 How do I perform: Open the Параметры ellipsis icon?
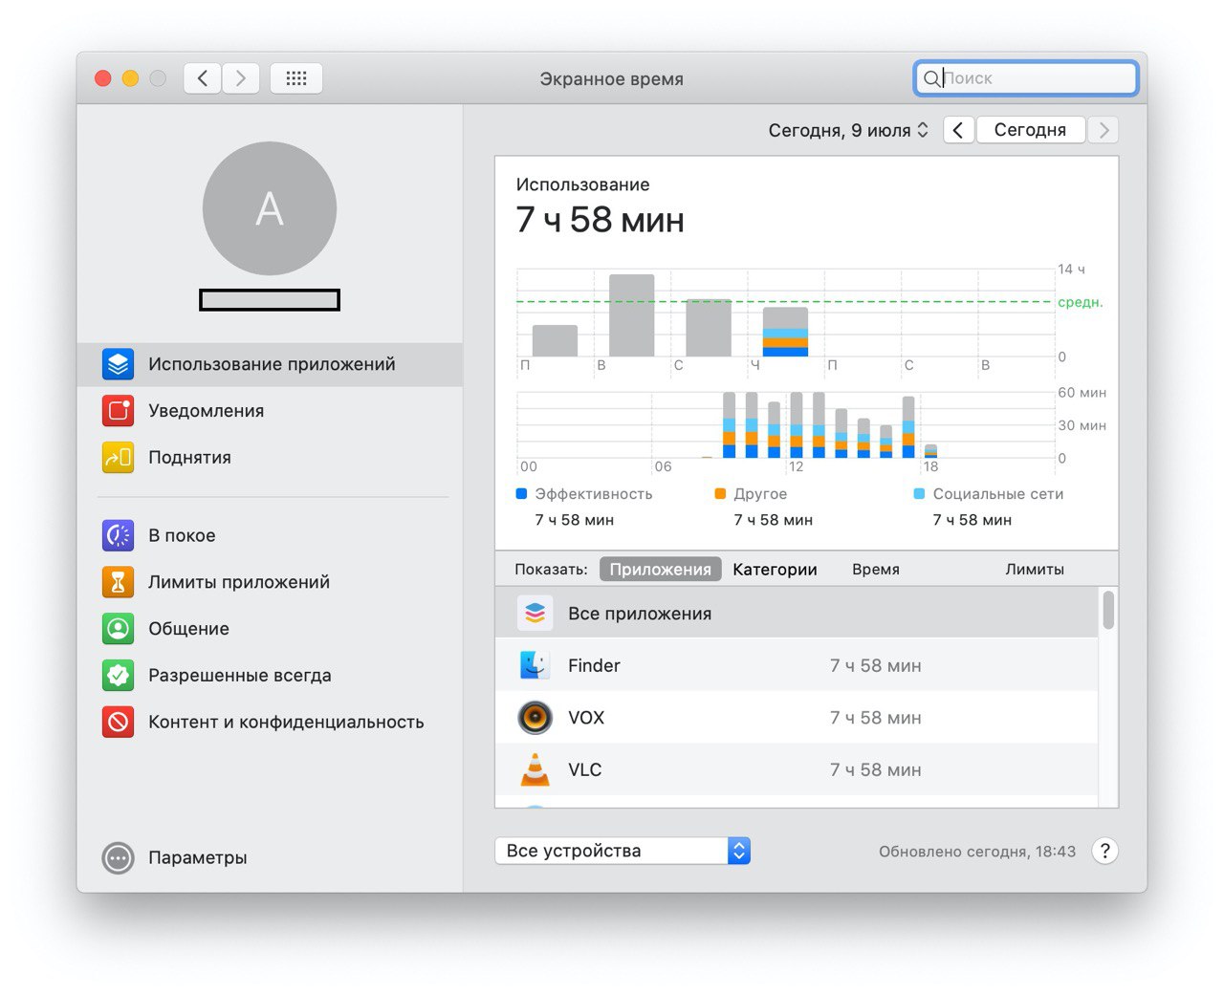tap(119, 858)
